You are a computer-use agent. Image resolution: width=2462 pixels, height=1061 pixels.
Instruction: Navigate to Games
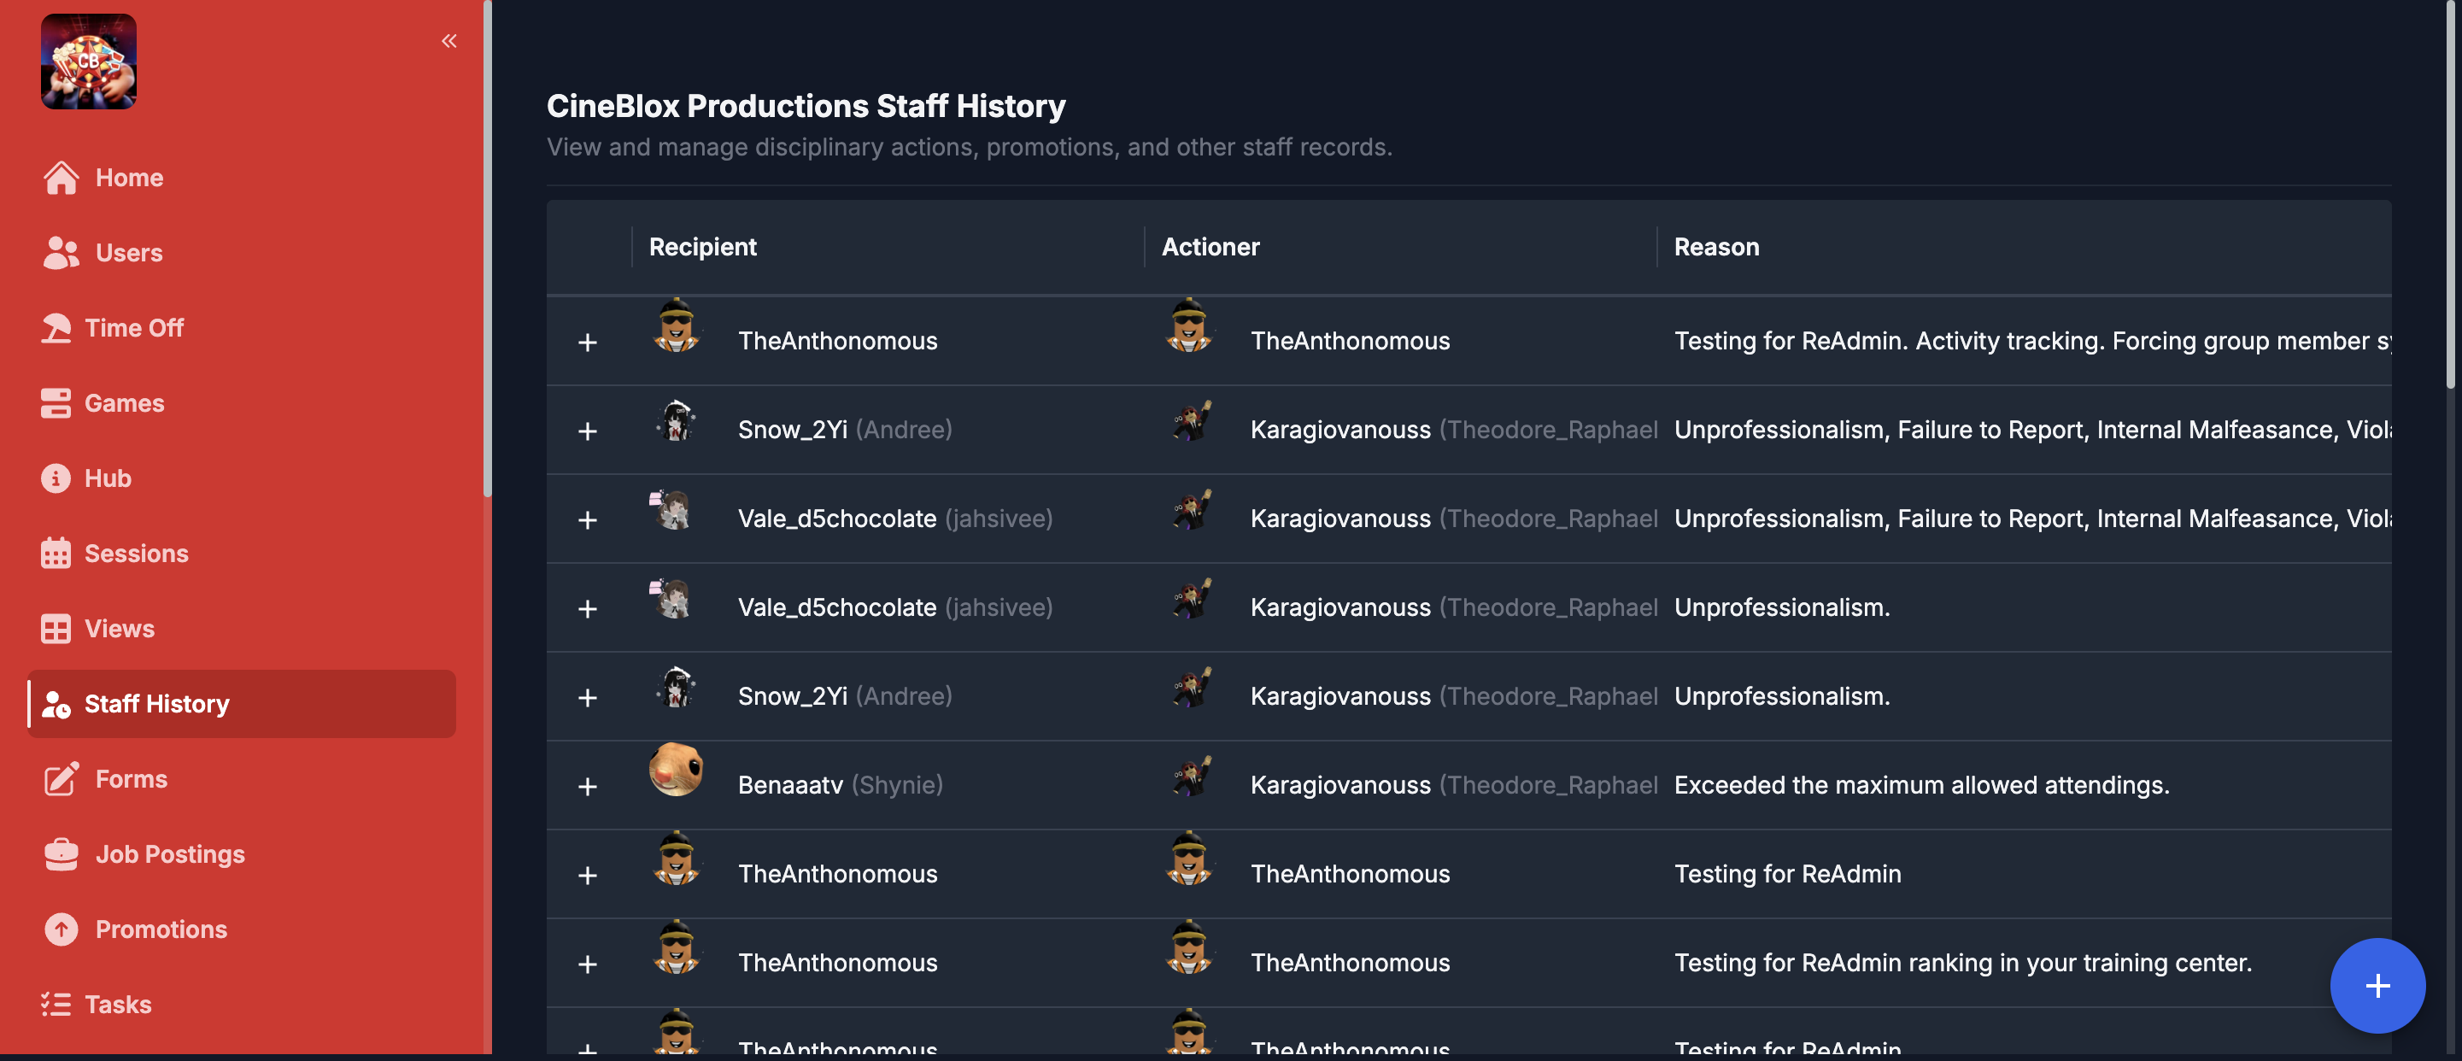point(124,403)
